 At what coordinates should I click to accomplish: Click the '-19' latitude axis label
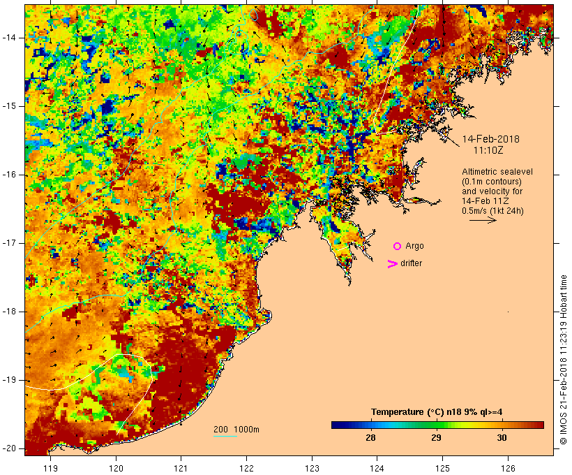pos(9,380)
